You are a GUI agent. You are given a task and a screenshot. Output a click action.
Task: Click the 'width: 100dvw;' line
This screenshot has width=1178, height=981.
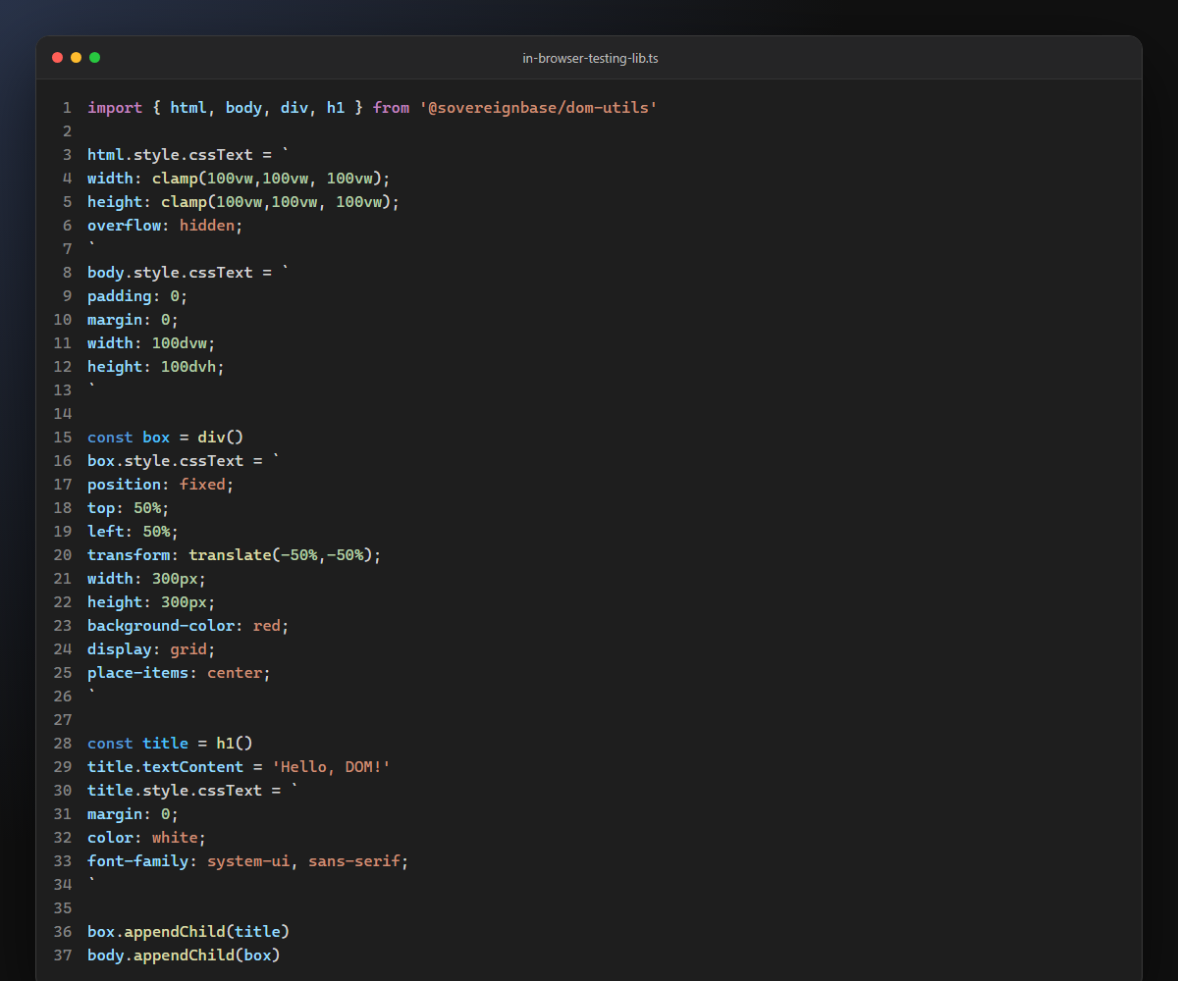(x=151, y=343)
